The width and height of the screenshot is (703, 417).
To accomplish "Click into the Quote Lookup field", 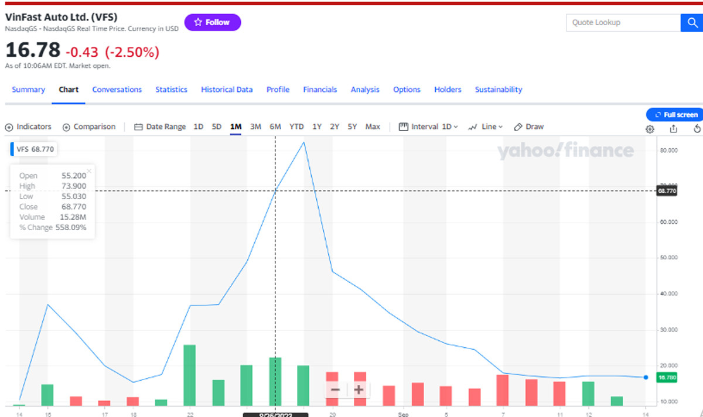I will (x=622, y=23).
